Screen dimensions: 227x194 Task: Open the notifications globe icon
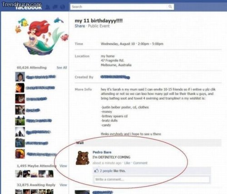[x=62, y=7]
